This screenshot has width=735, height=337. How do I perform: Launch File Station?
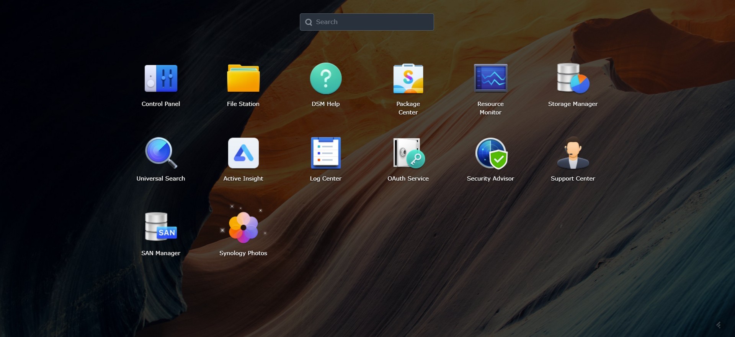pyautogui.click(x=243, y=79)
